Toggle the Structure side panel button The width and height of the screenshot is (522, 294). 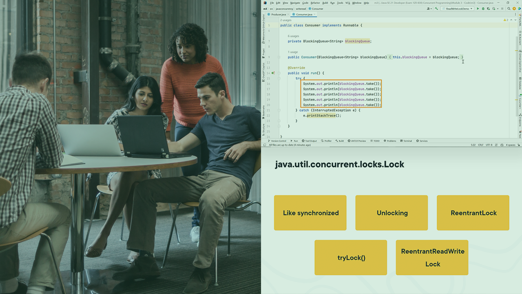point(263,128)
